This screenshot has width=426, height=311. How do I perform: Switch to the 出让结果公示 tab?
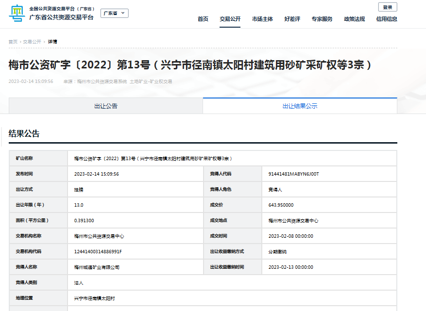pyautogui.click(x=300, y=106)
